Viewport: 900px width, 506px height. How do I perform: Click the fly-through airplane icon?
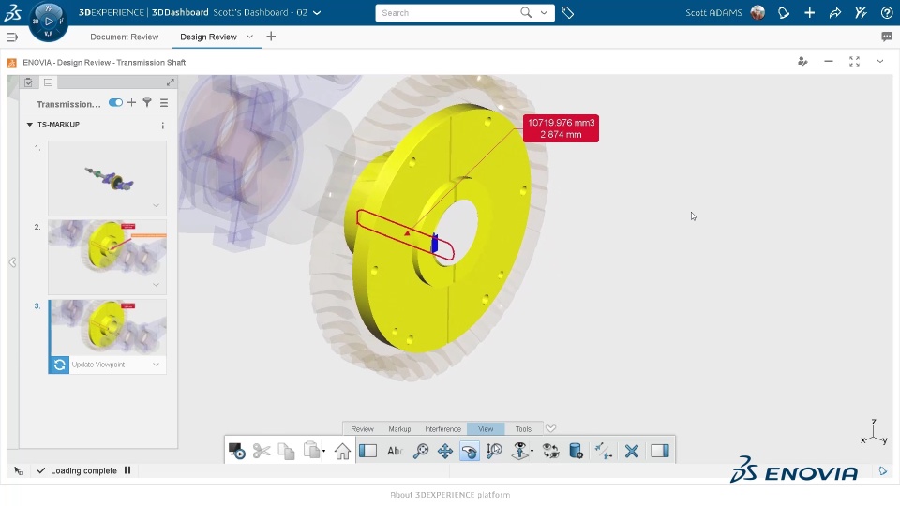(x=603, y=451)
